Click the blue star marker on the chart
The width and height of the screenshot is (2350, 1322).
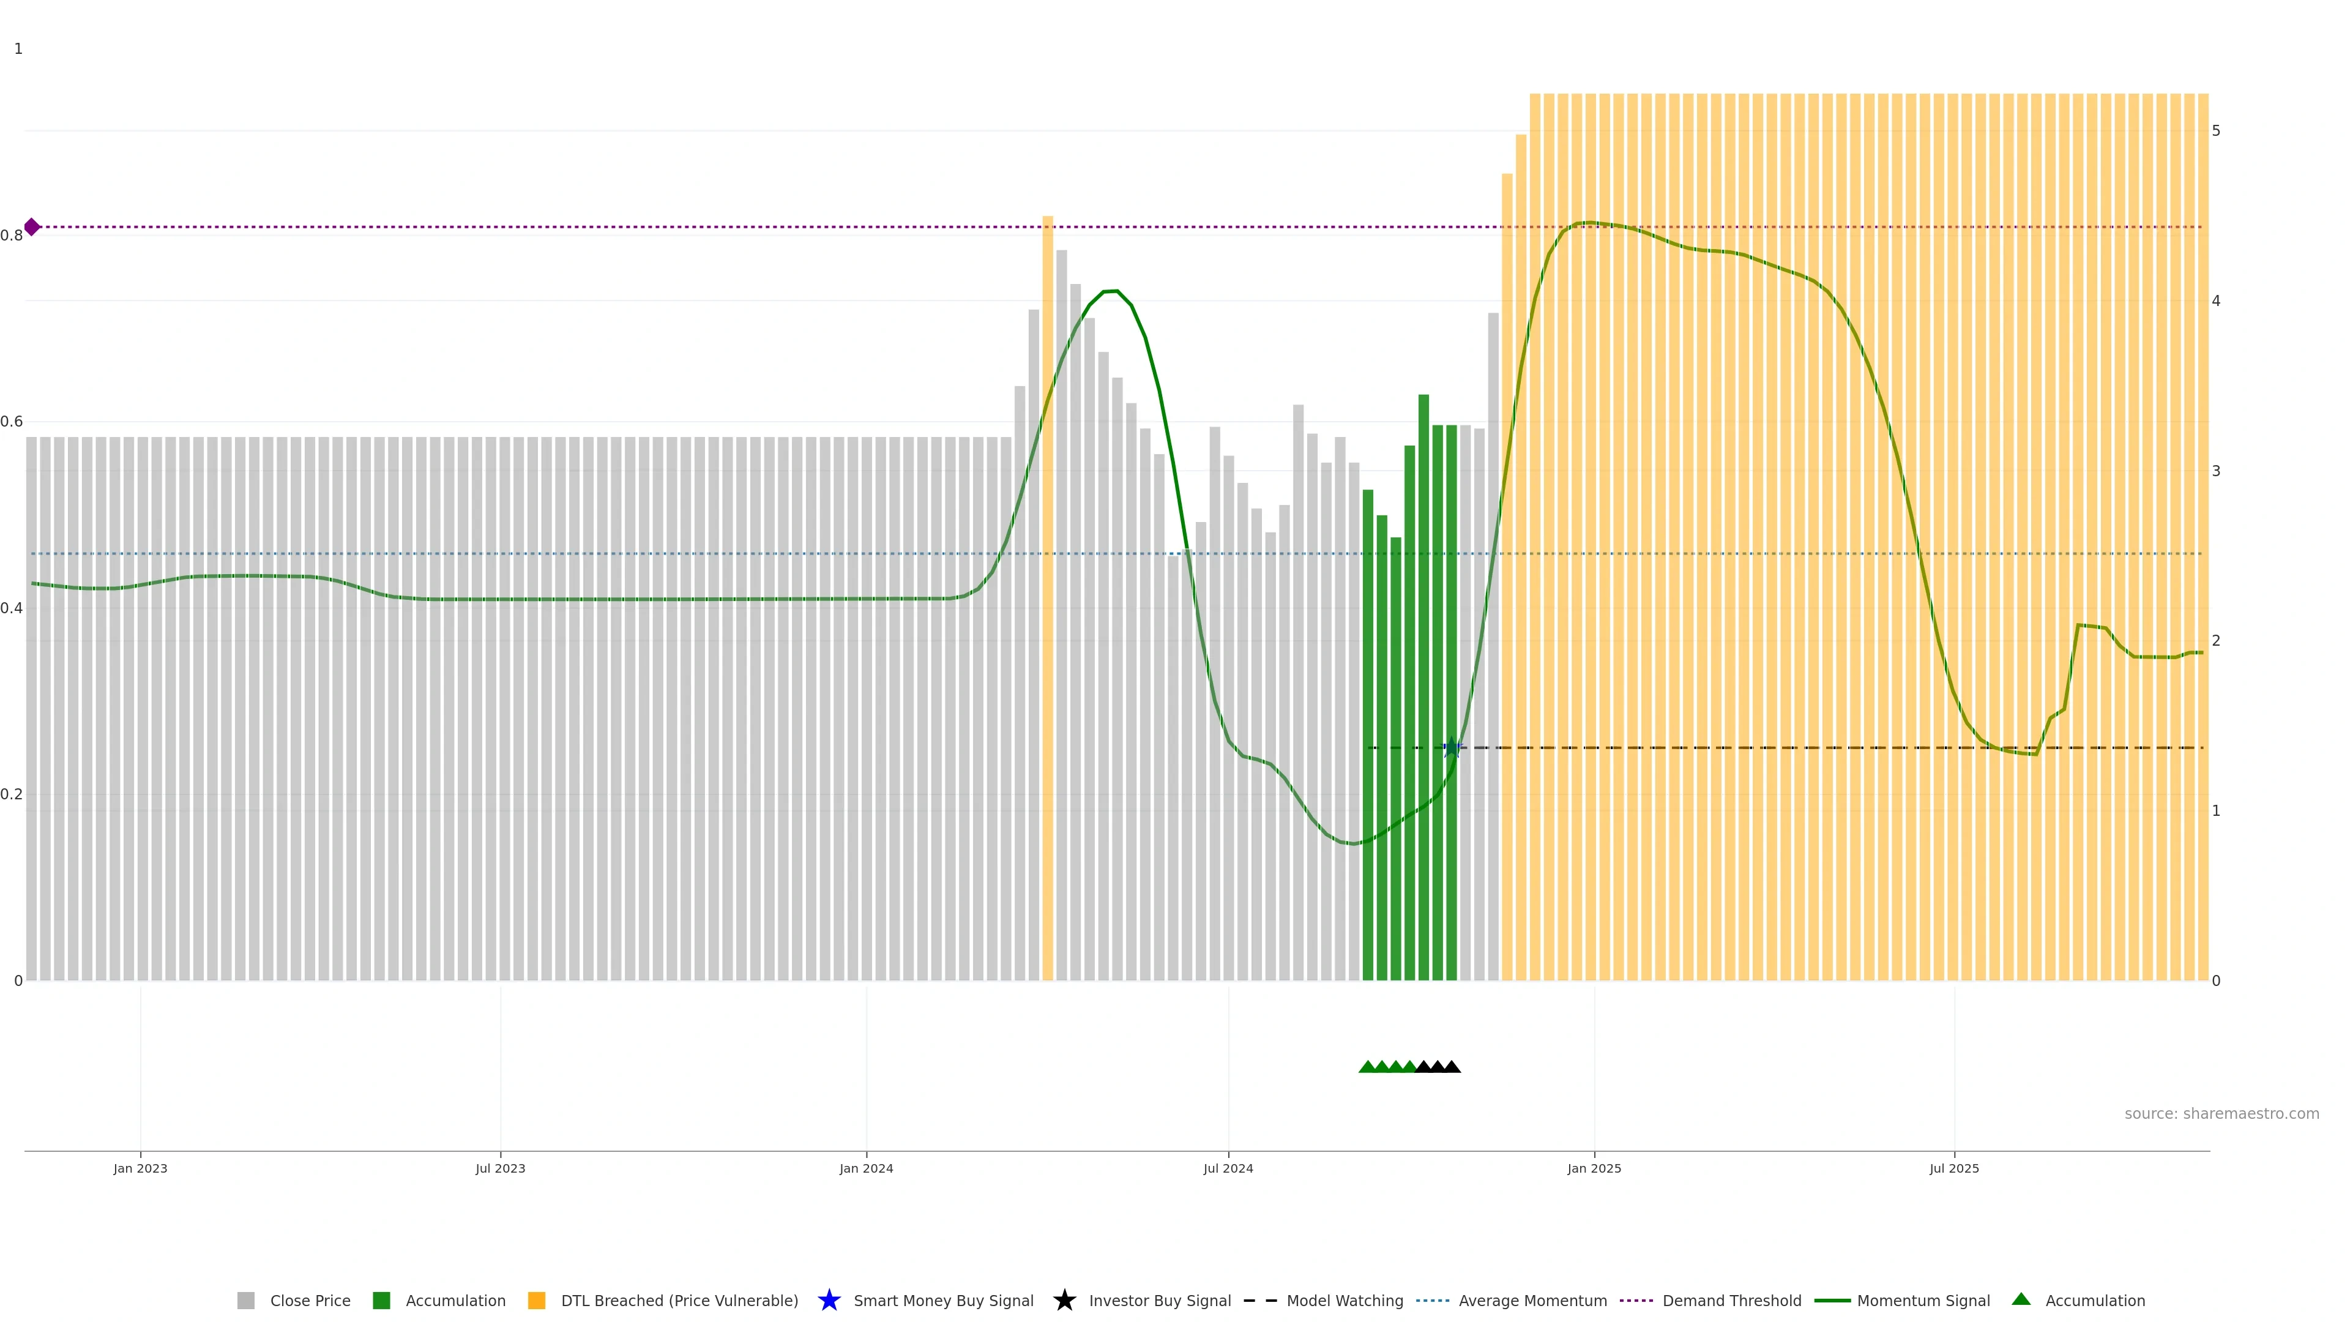(1452, 748)
